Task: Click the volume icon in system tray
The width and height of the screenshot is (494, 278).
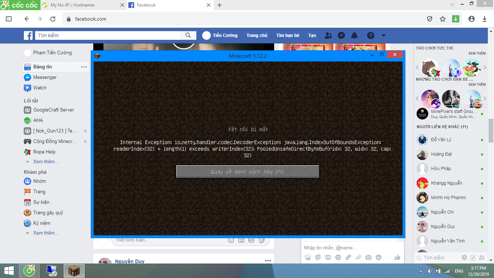Action: 430,271
